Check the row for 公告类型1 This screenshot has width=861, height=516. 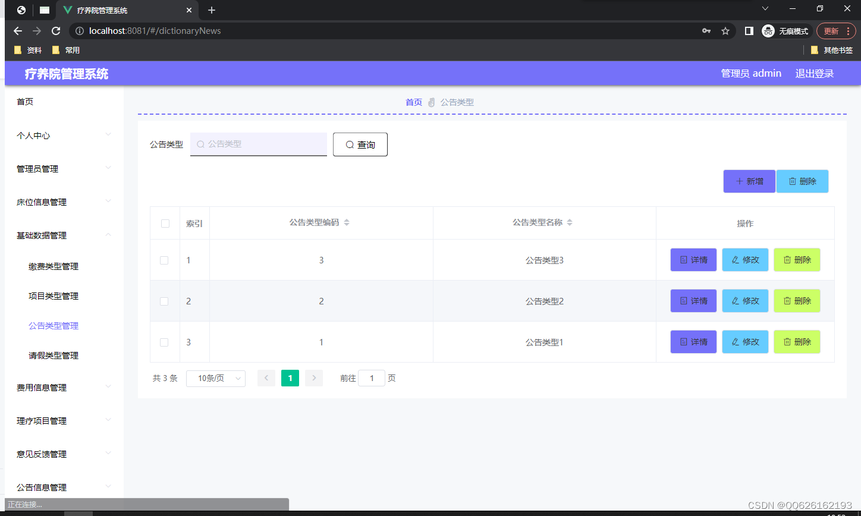164,342
